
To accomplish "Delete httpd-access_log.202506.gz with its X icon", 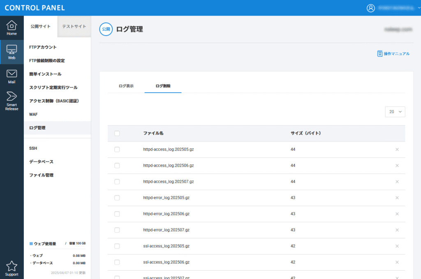I will pyautogui.click(x=397, y=165).
